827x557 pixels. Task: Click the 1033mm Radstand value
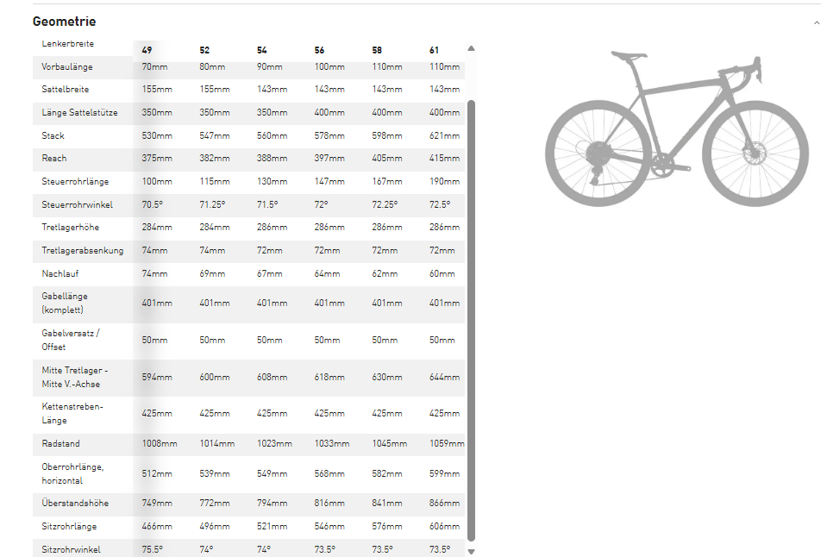coord(331,443)
